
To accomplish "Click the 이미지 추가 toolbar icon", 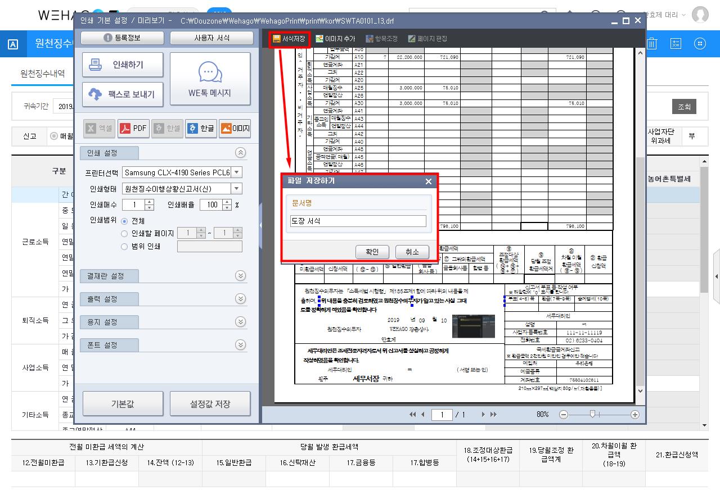I will tap(335, 39).
